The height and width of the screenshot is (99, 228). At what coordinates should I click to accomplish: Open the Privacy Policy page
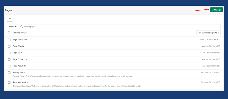click(19, 72)
